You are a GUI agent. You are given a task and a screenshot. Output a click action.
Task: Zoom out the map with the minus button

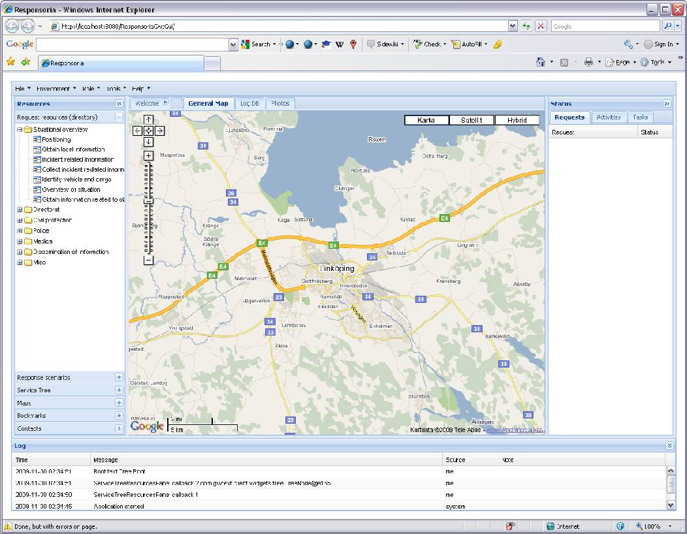(x=148, y=260)
